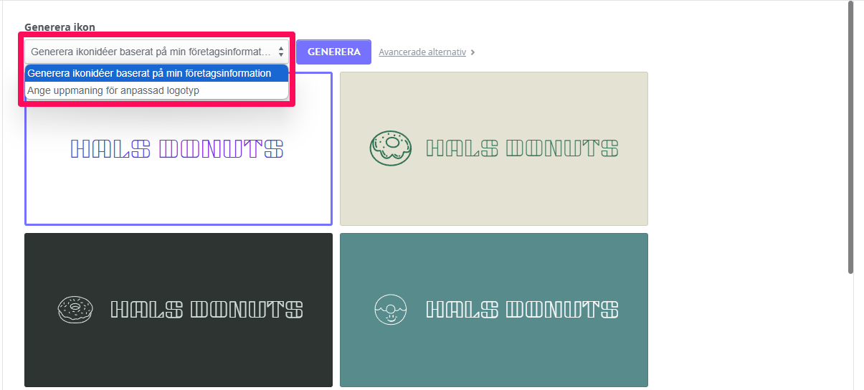This screenshot has width=864, height=390.
Task: Click the GENERERA button
Action: (x=333, y=52)
